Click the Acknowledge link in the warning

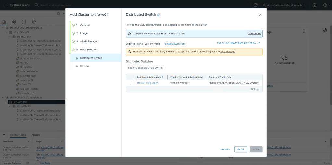point(228,52)
